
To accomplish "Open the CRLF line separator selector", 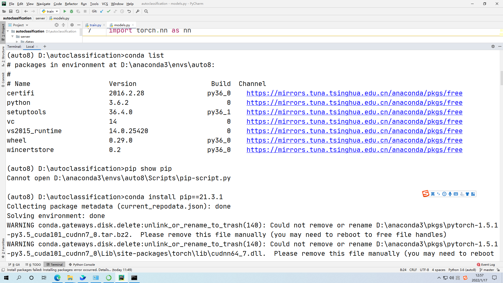I will pyautogui.click(x=413, y=270).
